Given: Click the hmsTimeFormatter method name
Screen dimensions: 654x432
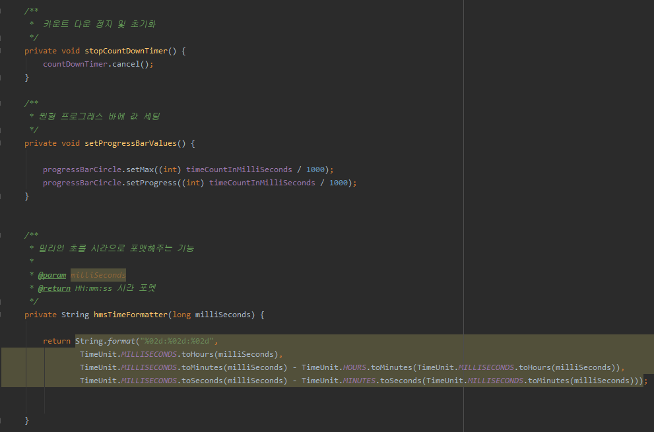Looking at the screenshot, I should [x=131, y=315].
